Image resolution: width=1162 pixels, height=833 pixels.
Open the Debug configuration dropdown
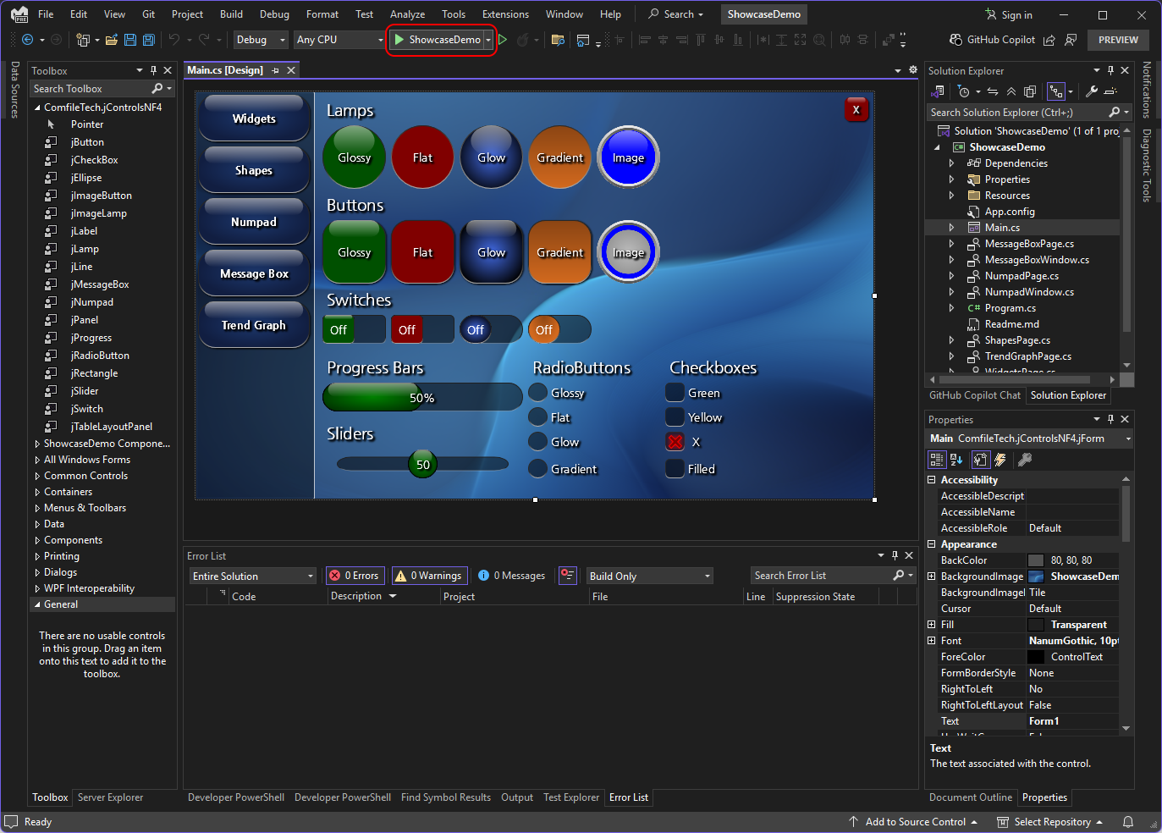(261, 40)
